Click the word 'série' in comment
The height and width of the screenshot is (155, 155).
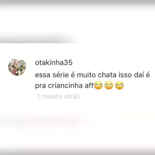point(61,75)
